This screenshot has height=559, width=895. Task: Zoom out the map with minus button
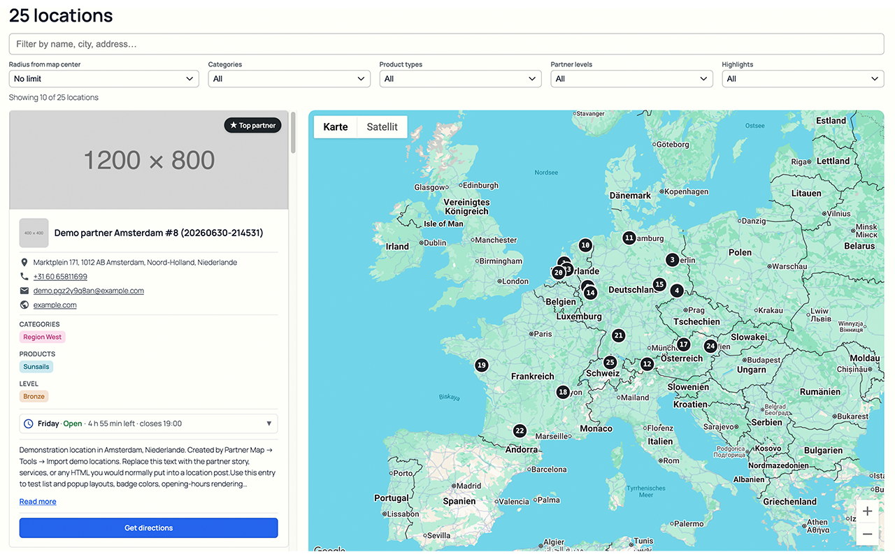point(867,535)
